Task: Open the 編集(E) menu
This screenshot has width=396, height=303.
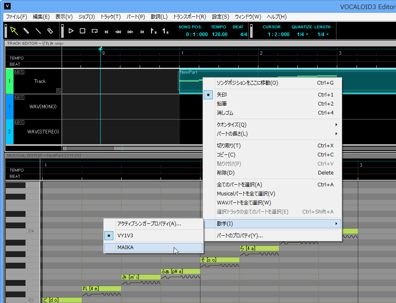Action: (41, 17)
